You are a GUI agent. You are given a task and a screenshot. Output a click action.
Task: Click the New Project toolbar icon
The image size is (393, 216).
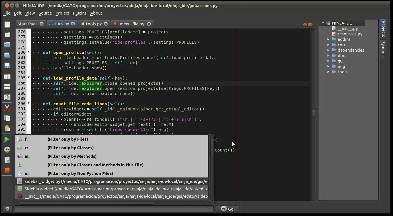coord(7,35)
